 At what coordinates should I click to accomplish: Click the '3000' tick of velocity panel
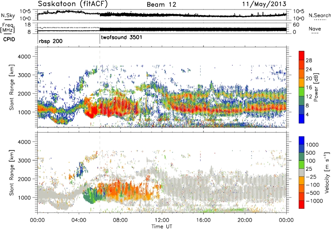pos(24,160)
